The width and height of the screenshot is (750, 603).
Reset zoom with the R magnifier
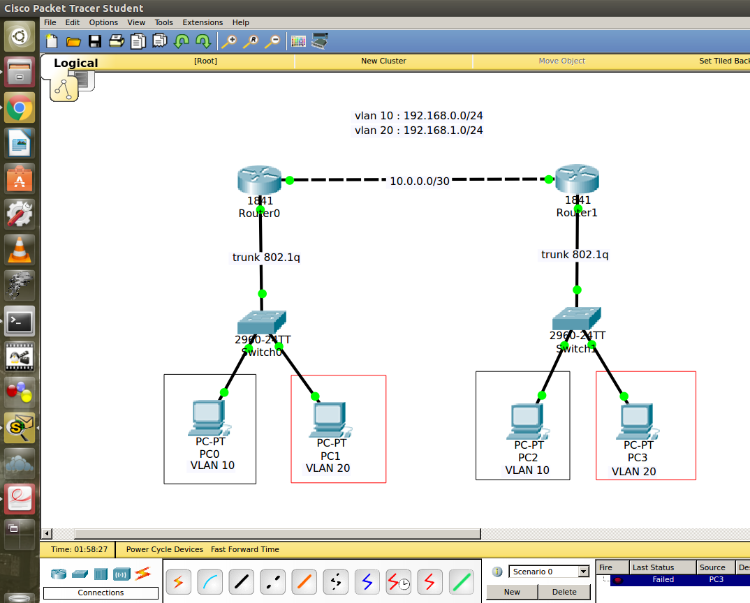251,42
